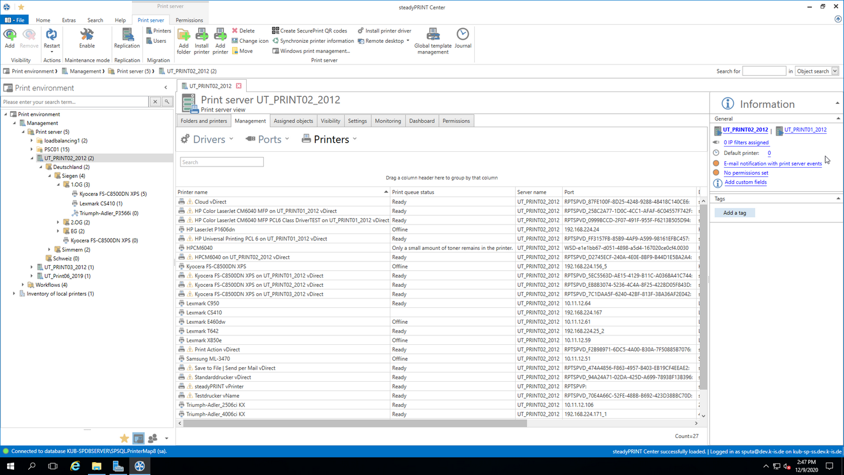Click Install printer driver
This screenshot has height=475, width=844.
384,30
